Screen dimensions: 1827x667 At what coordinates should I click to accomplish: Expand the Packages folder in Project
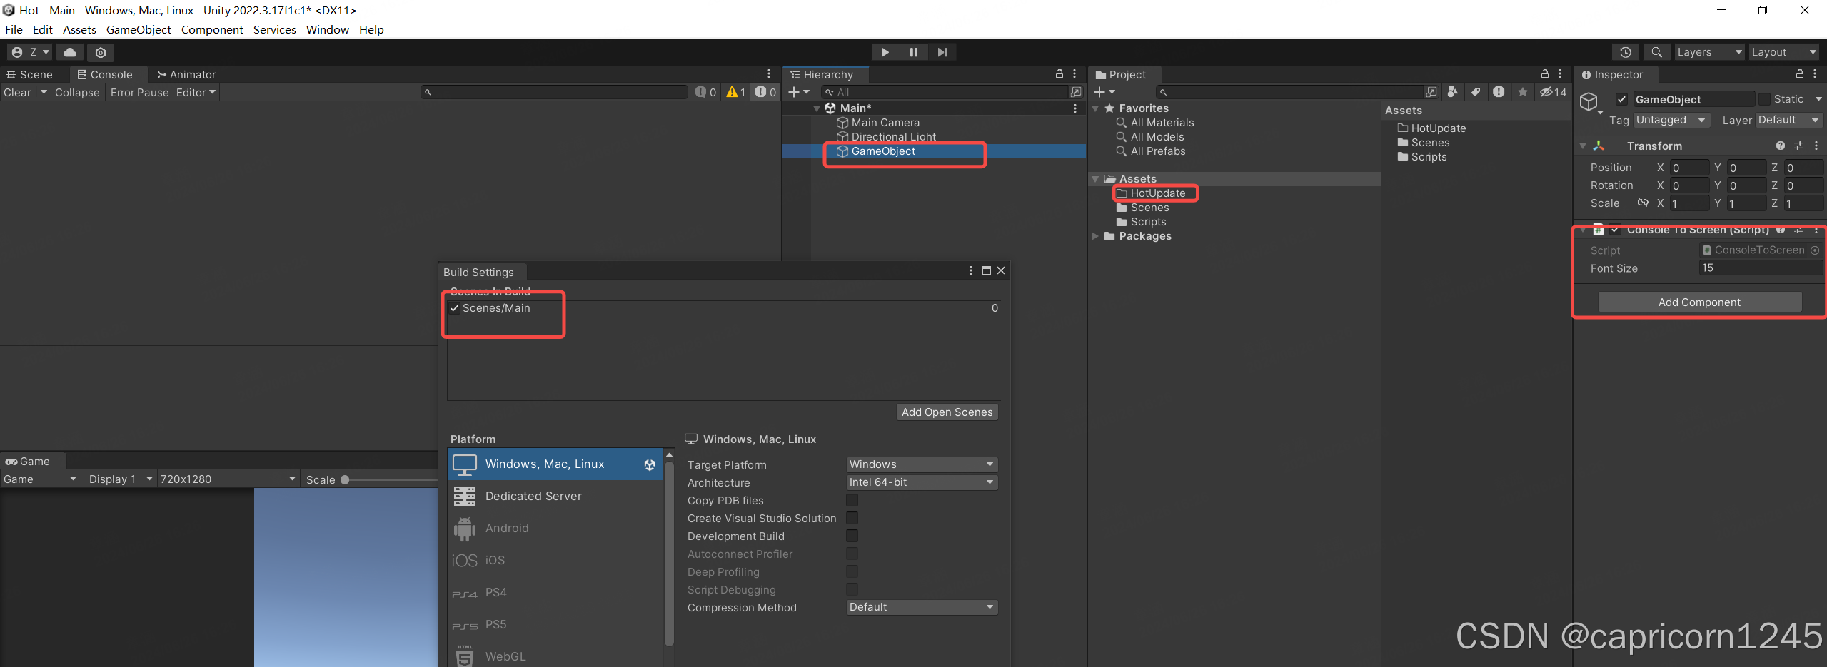(x=1096, y=236)
